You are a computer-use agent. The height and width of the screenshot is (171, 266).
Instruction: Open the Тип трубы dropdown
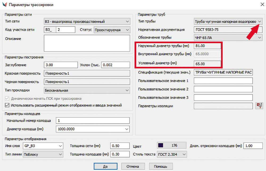tap(260, 22)
